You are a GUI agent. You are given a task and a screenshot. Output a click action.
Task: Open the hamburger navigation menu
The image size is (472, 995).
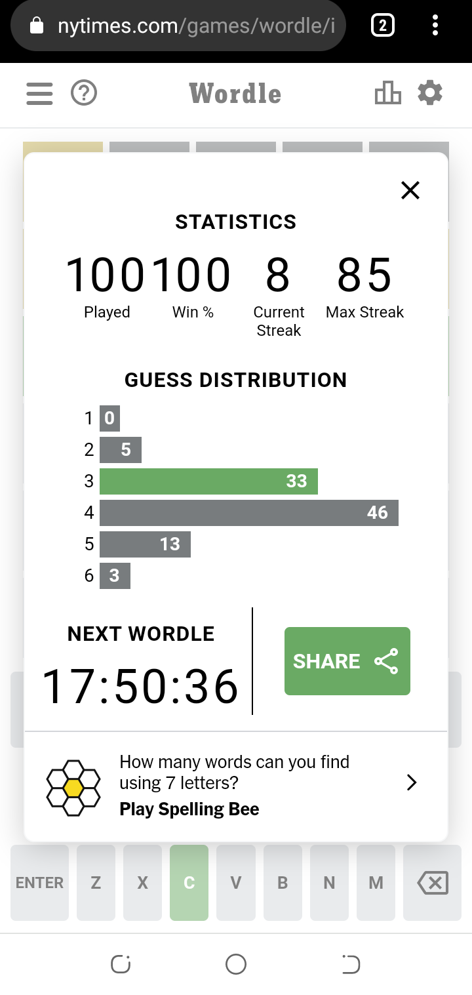click(39, 94)
